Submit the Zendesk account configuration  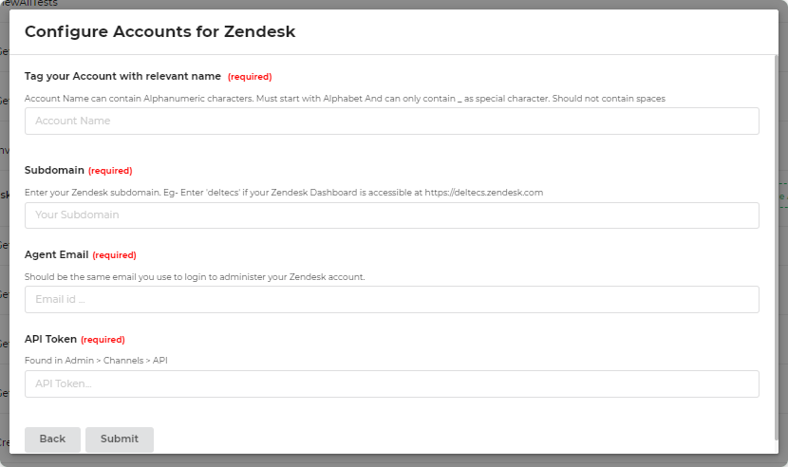click(x=120, y=439)
